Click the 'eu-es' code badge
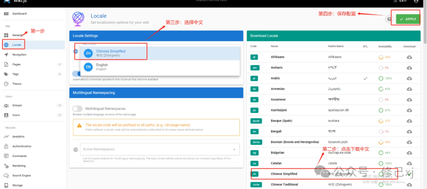Screen dimensions: 427x189 click(257, 120)
